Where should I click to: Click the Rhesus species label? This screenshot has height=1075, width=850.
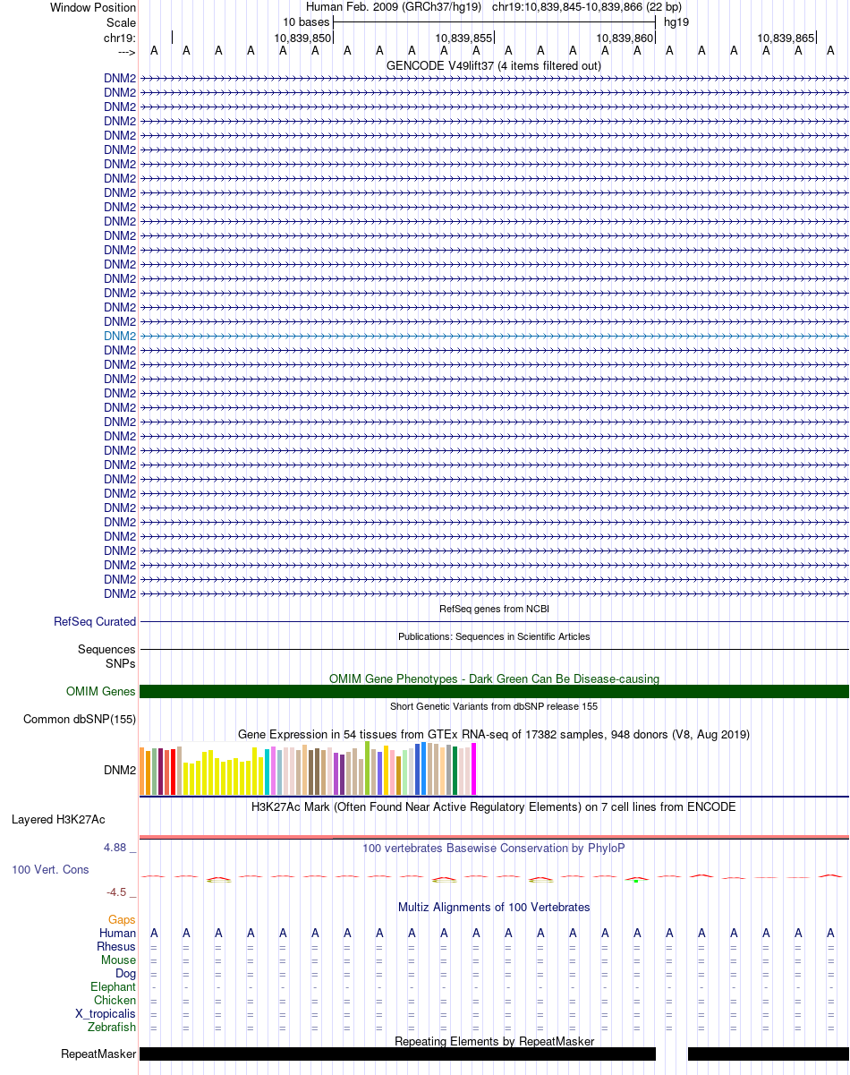[x=116, y=946]
